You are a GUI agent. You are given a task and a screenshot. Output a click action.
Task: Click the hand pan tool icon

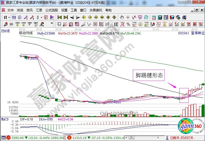pos(122,18)
